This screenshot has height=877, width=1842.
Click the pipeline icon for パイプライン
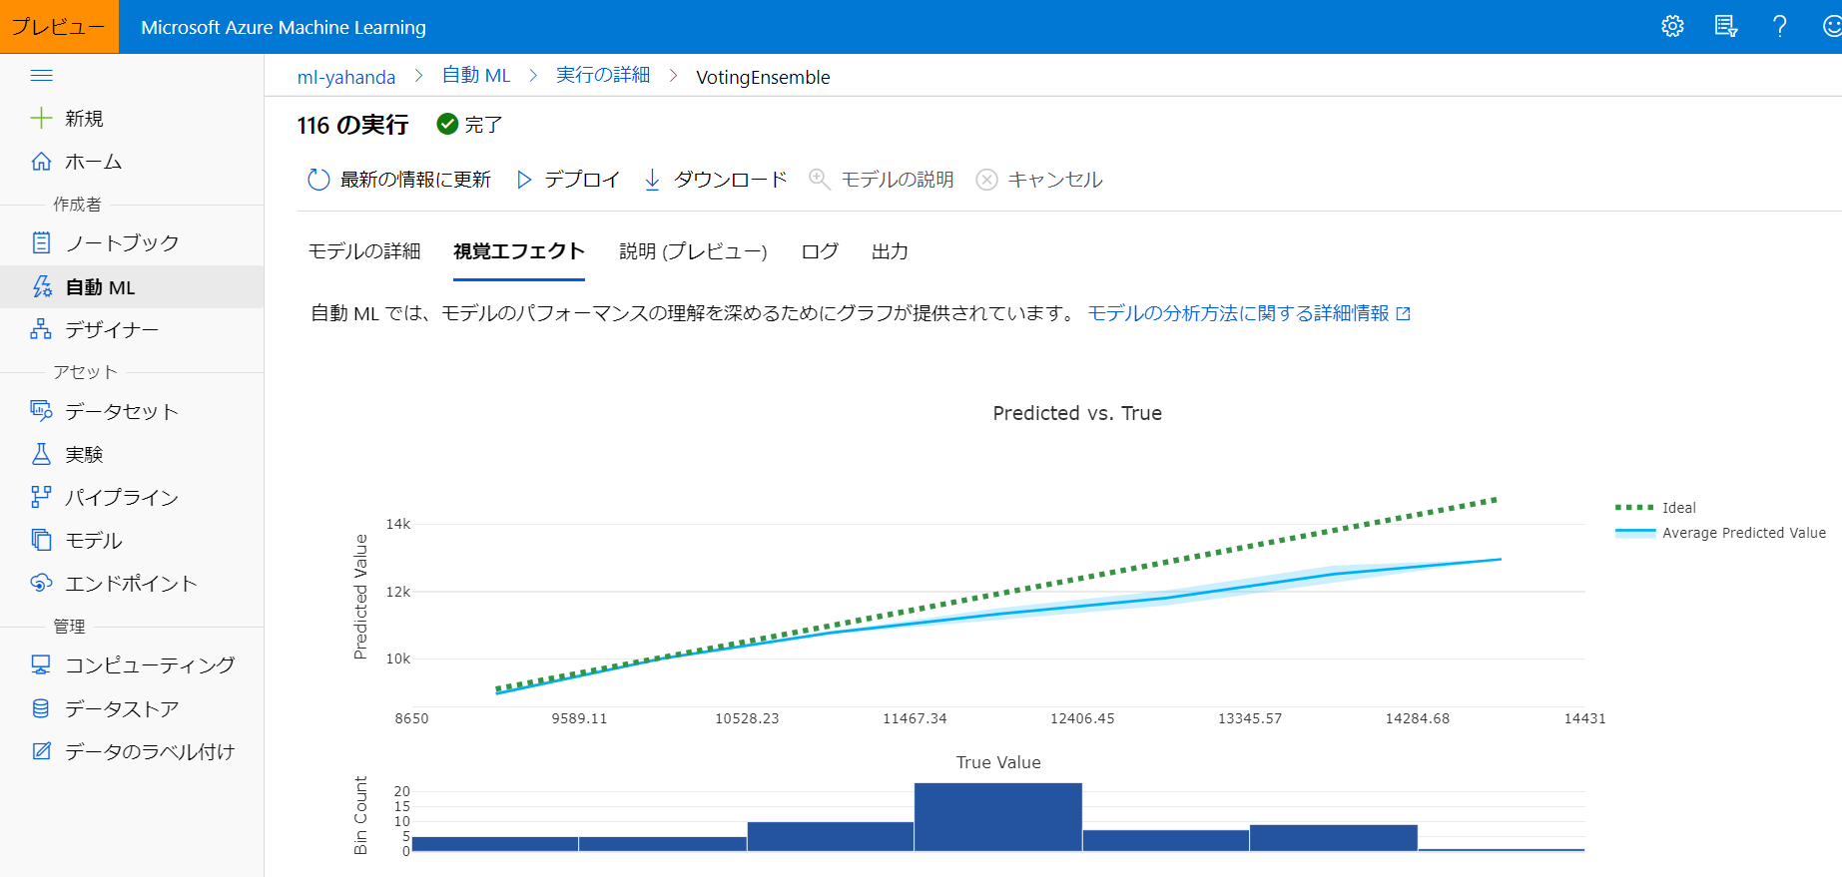[x=41, y=497]
